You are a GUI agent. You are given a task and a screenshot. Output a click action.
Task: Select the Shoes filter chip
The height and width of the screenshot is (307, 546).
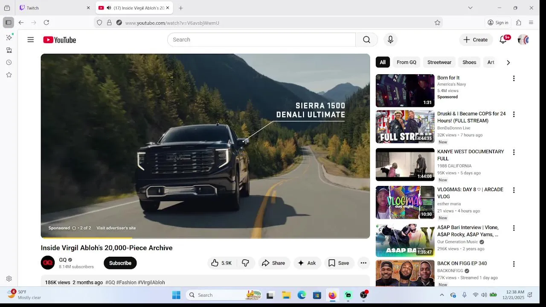(x=469, y=62)
